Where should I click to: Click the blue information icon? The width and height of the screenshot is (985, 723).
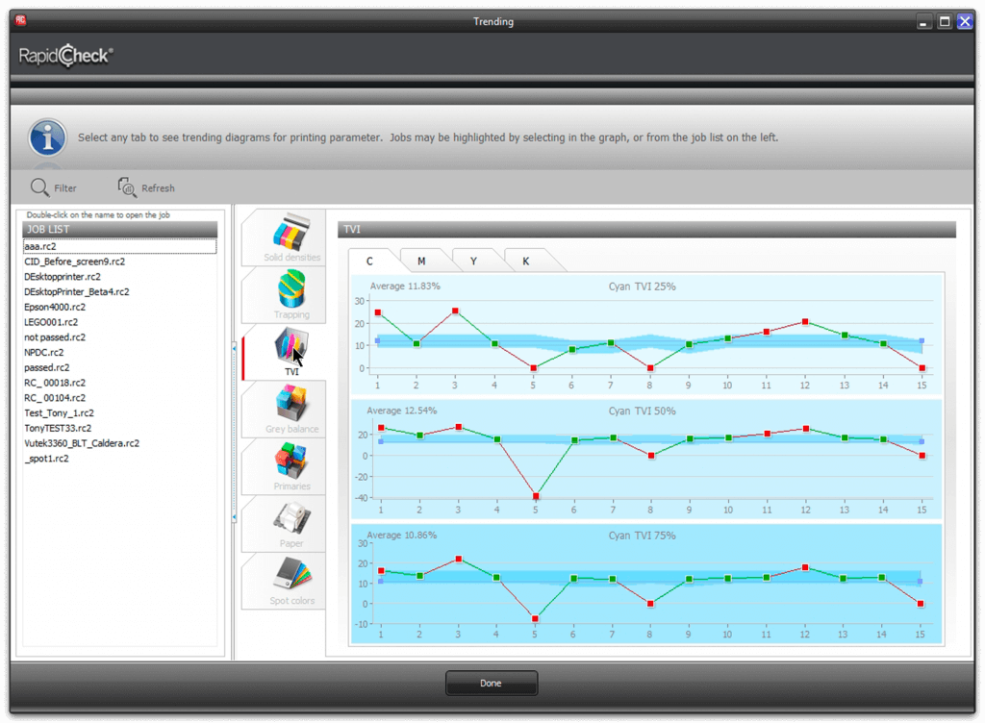tap(47, 138)
